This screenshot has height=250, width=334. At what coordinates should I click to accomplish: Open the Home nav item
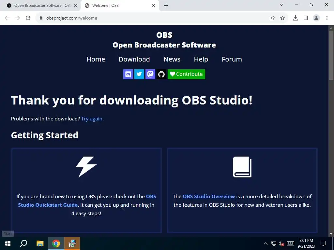[x=96, y=59]
